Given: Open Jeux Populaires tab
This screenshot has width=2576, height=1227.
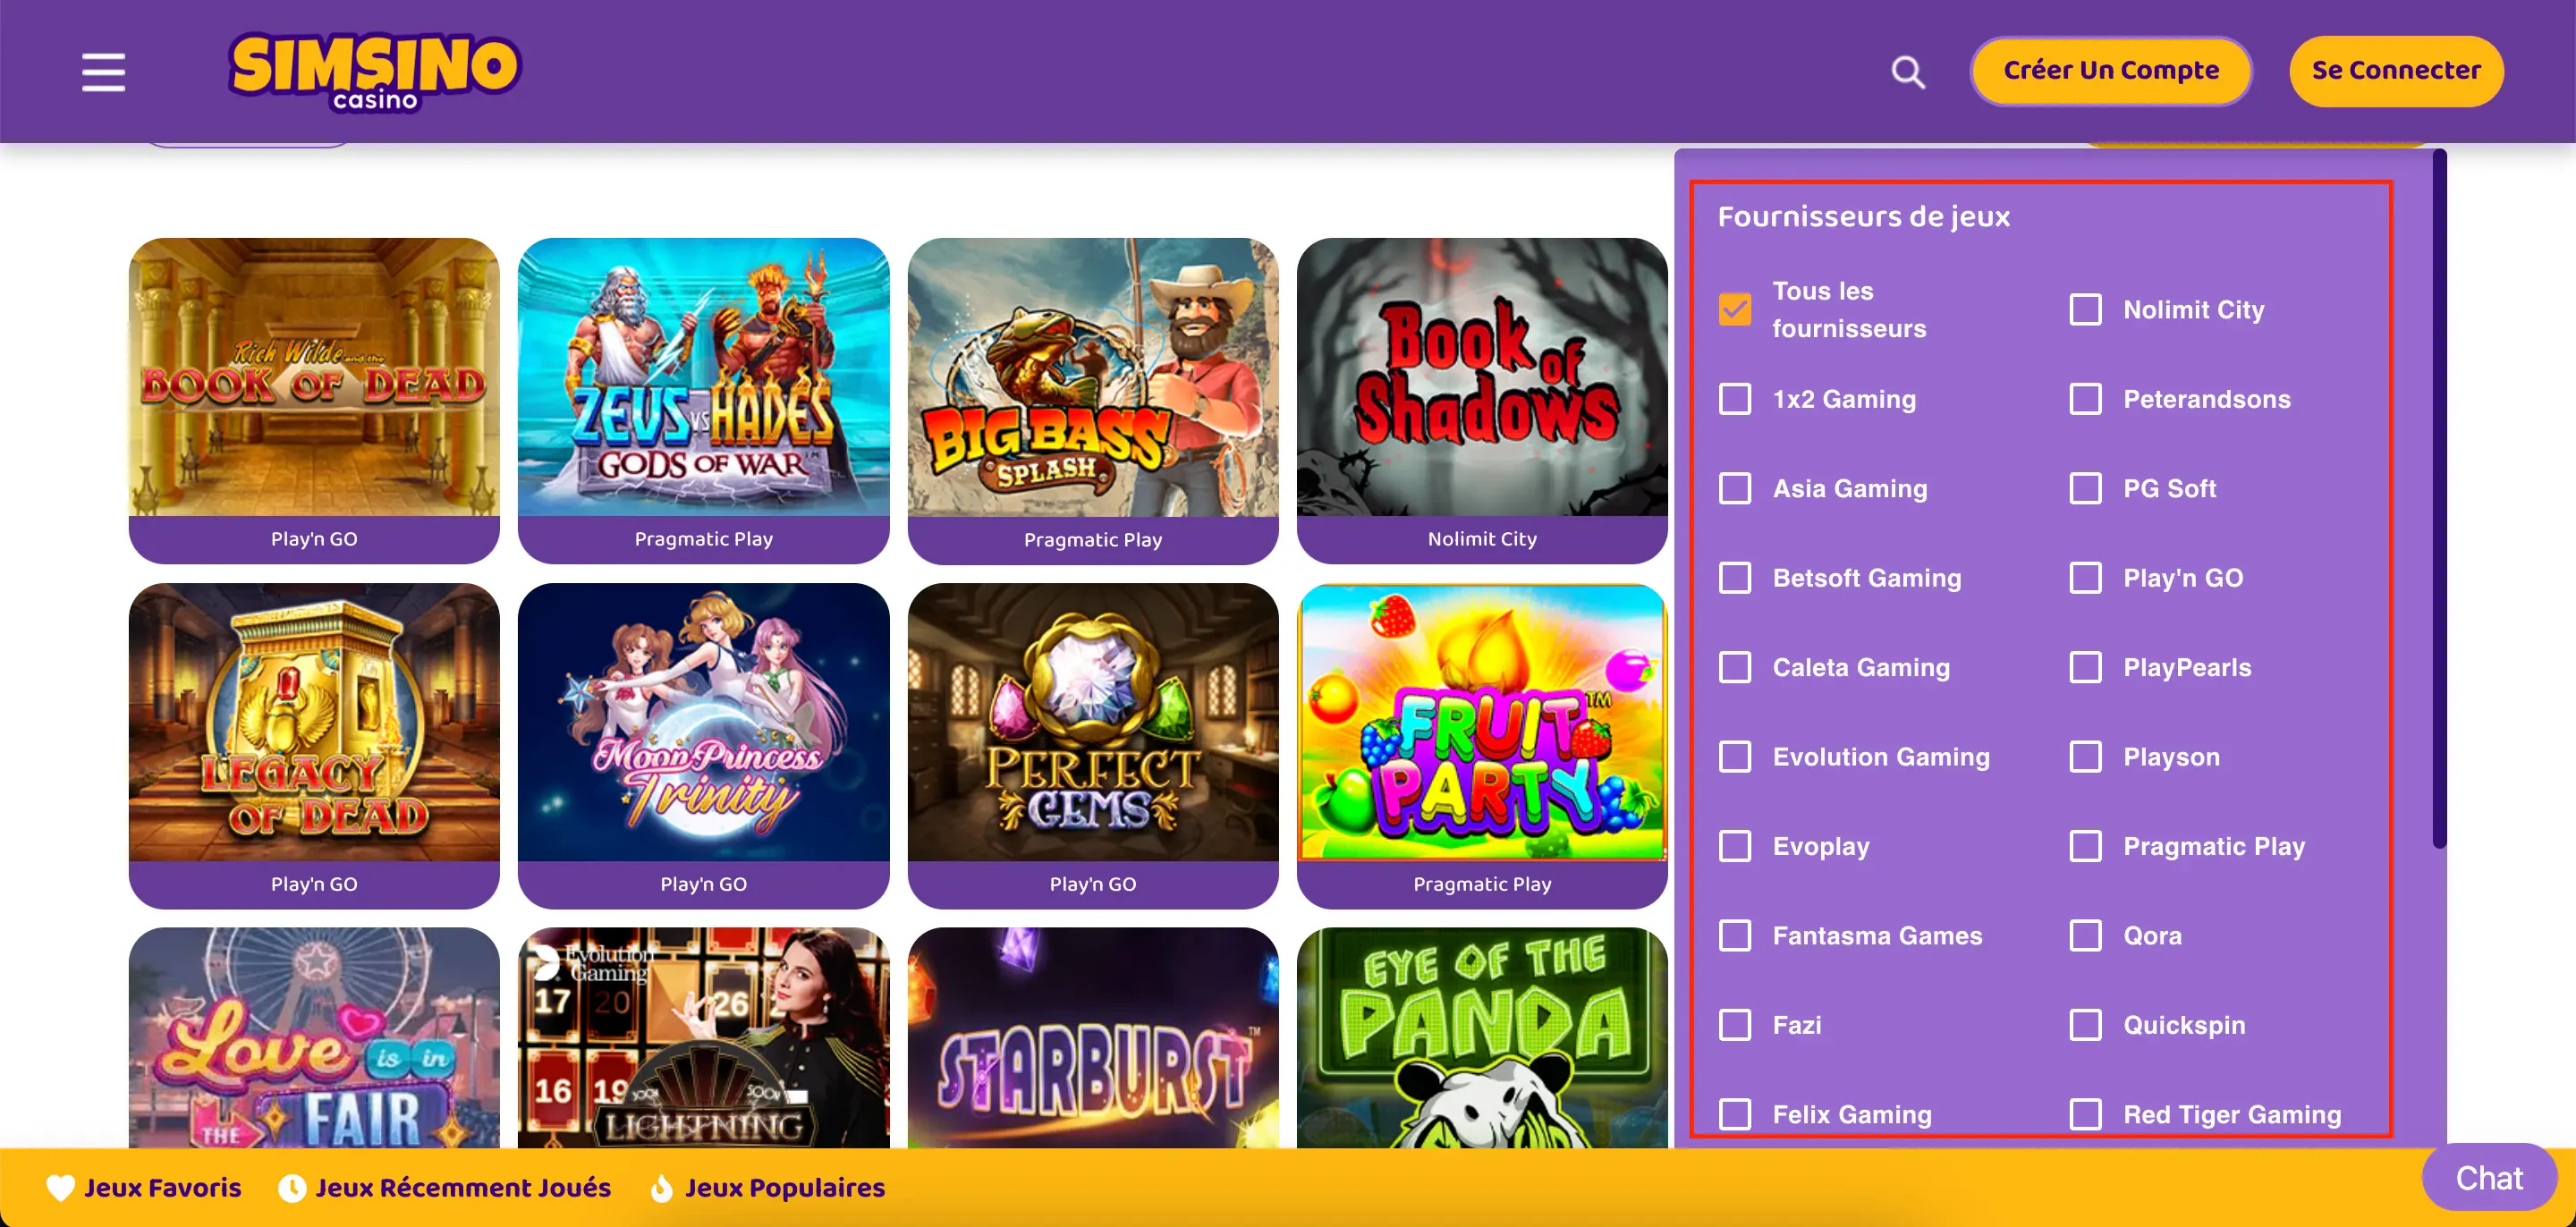Looking at the screenshot, I should click(768, 1187).
